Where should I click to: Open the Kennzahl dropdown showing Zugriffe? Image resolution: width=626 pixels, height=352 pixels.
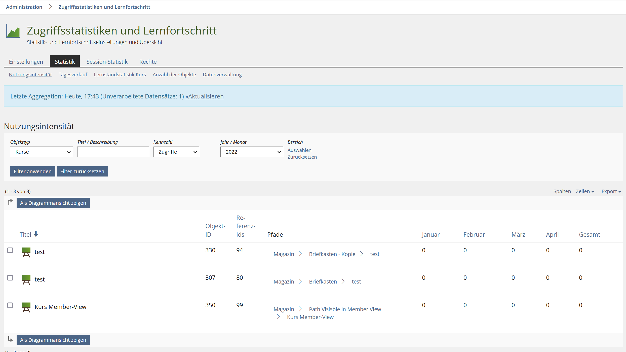pyautogui.click(x=176, y=152)
